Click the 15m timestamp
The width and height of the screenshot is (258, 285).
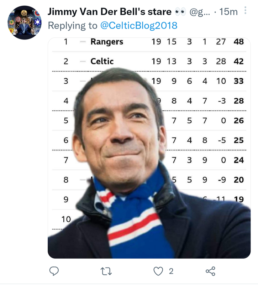click(x=228, y=12)
